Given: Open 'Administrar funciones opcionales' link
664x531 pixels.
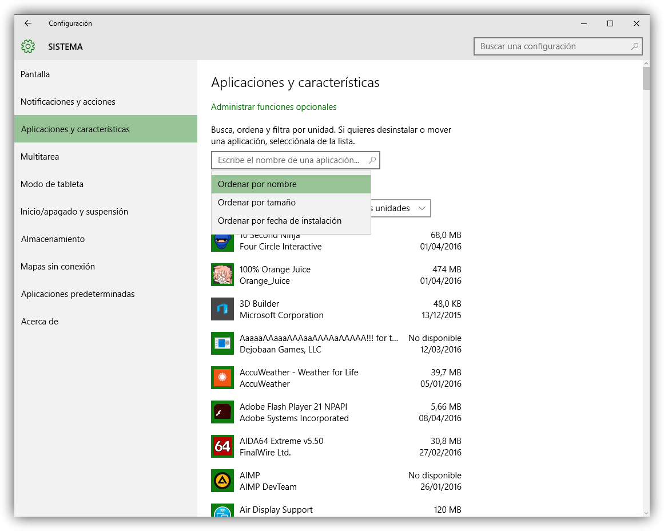Looking at the screenshot, I should coord(274,107).
